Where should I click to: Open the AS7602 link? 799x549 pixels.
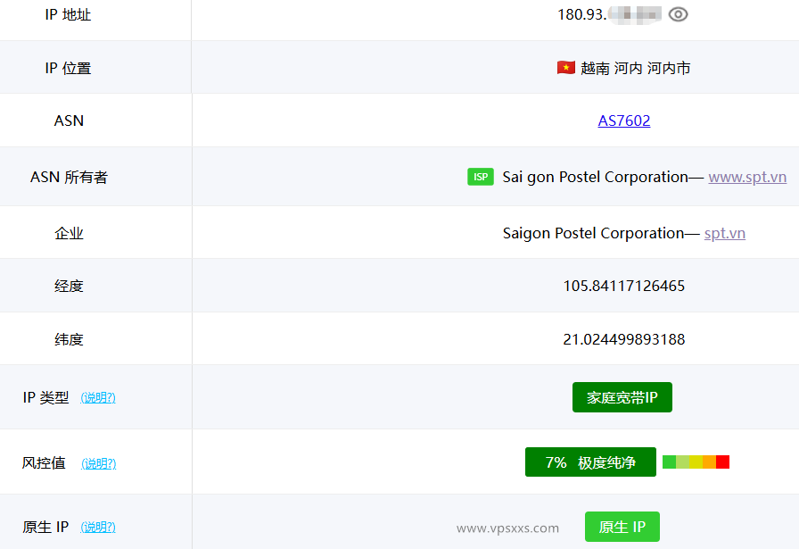pyautogui.click(x=624, y=121)
